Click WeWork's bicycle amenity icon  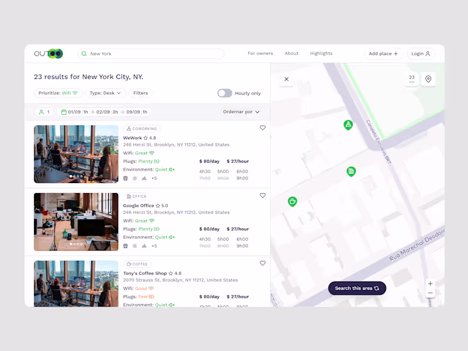click(x=144, y=178)
